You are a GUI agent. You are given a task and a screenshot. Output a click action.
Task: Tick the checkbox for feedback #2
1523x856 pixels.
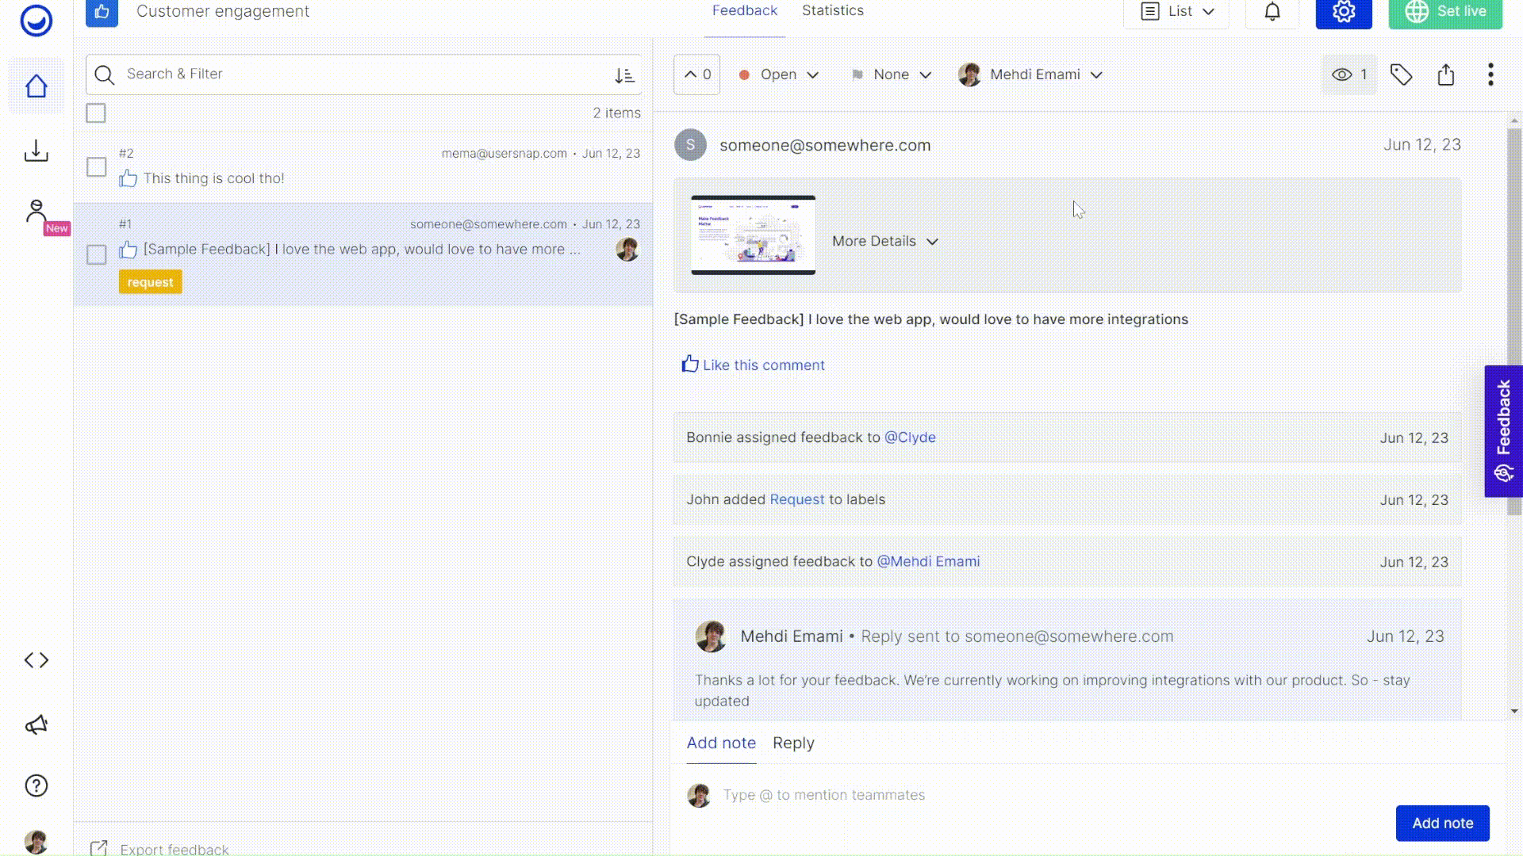96,166
